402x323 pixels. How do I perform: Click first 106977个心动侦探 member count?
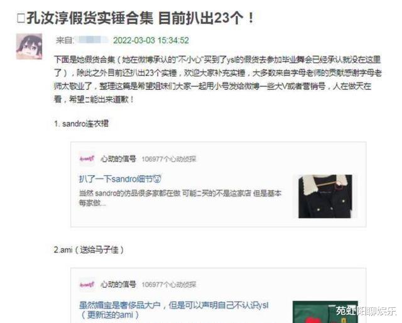click(169, 159)
